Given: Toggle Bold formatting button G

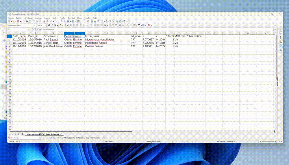Looking at the screenshot, I should tap(49, 25).
